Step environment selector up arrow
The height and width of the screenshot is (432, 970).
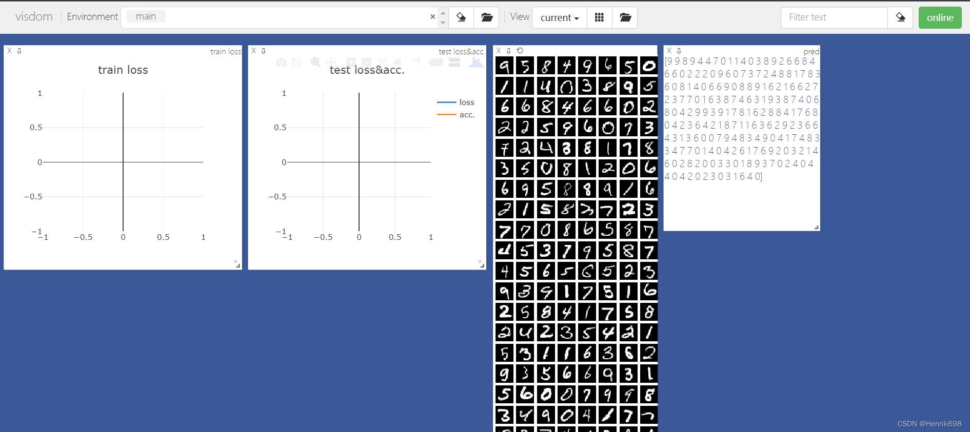click(443, 13)
